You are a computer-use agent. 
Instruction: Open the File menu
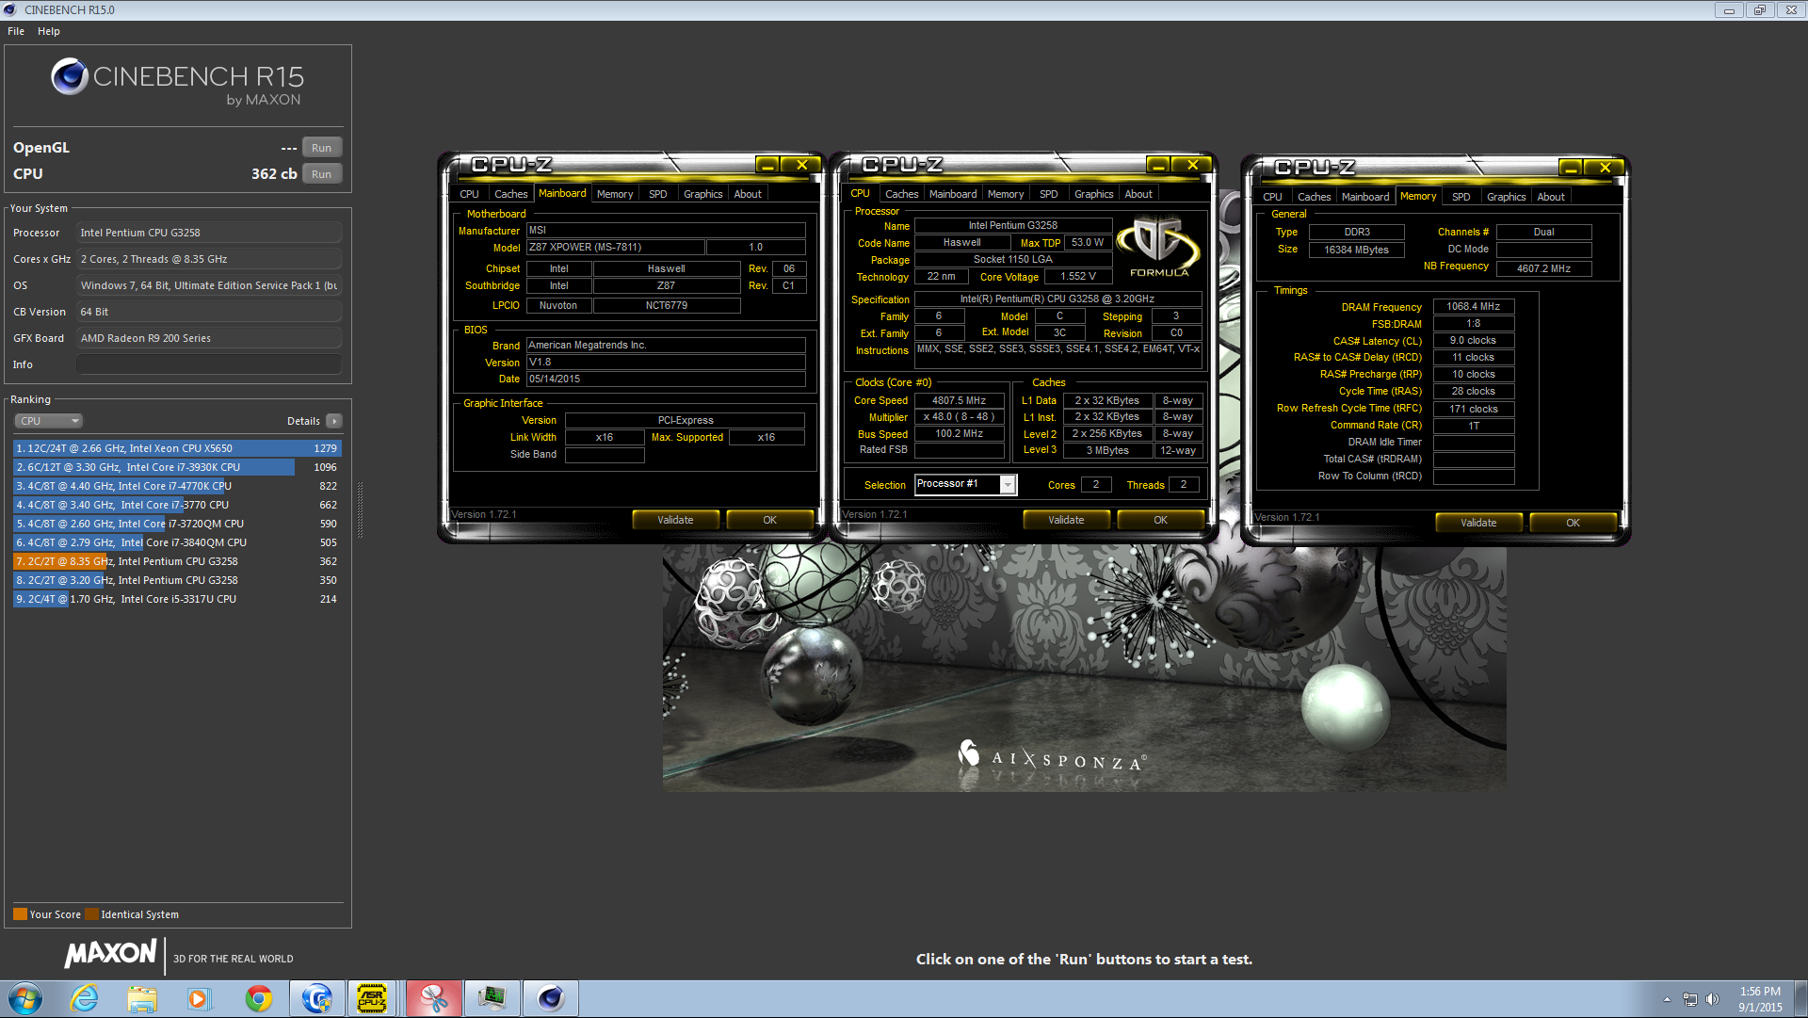(x=16, y=31)
